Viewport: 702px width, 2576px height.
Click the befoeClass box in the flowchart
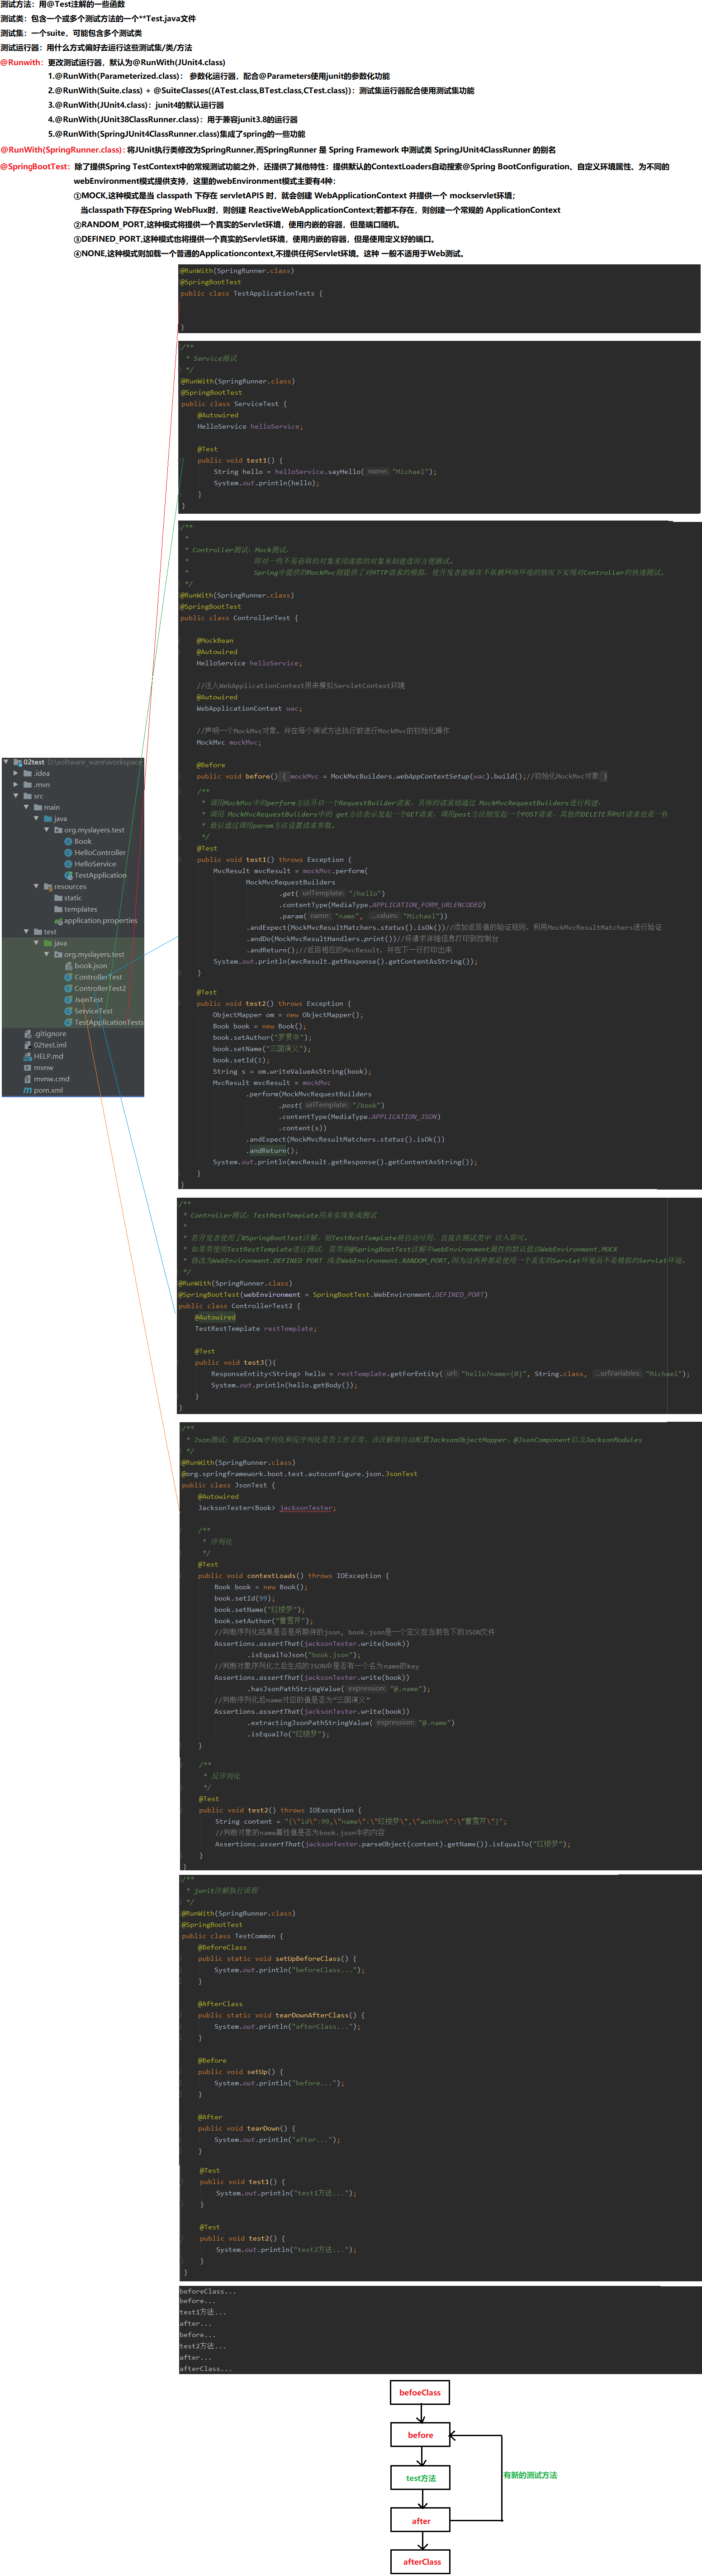point(419,2393)
